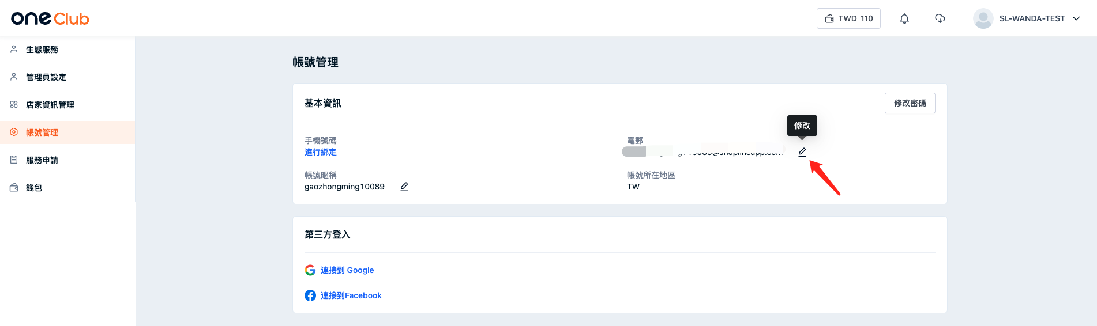Viewport: 1097px width, 326px height.
Task: Click the 修改密碼 button
Action: click(x=910, y=103)
